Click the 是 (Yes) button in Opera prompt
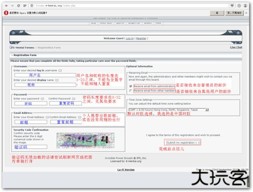The width and height of the screenshot is (253, 192). coord(217,13)
